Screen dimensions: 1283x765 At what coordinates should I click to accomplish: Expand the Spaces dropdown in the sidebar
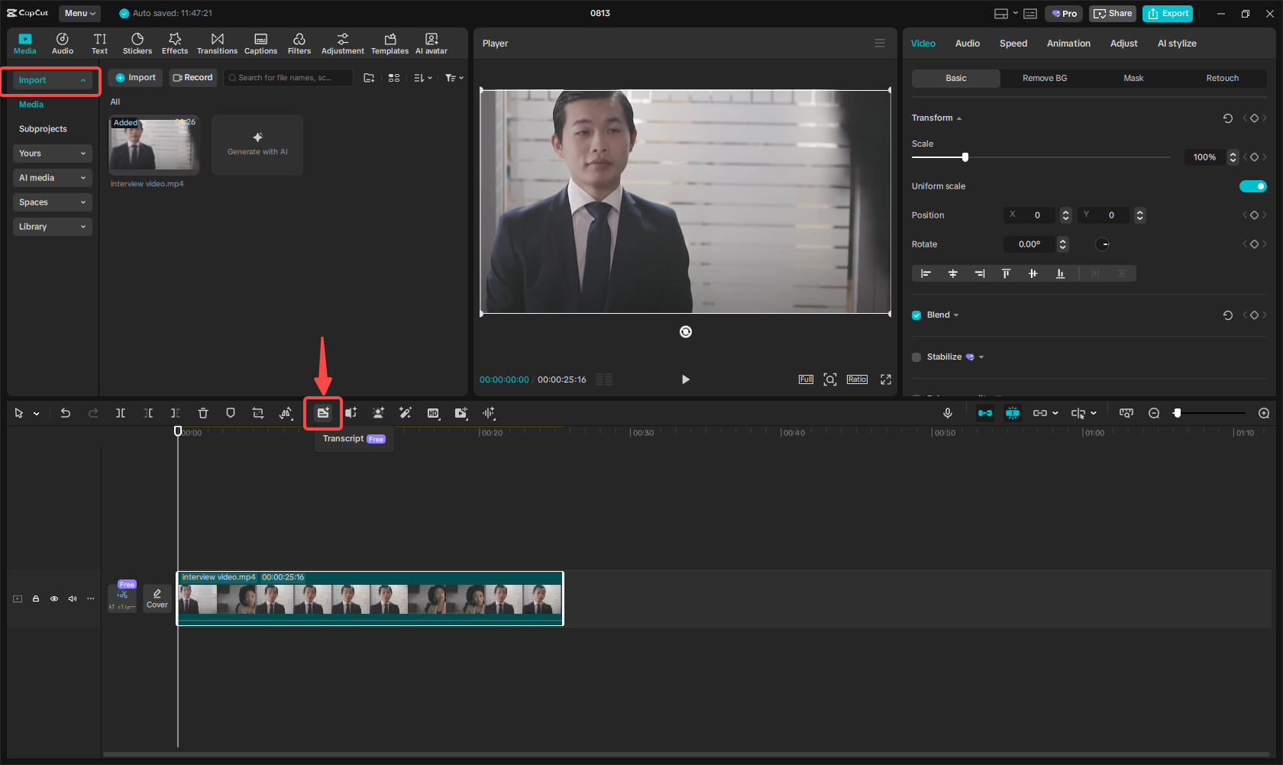coord(52,202)
